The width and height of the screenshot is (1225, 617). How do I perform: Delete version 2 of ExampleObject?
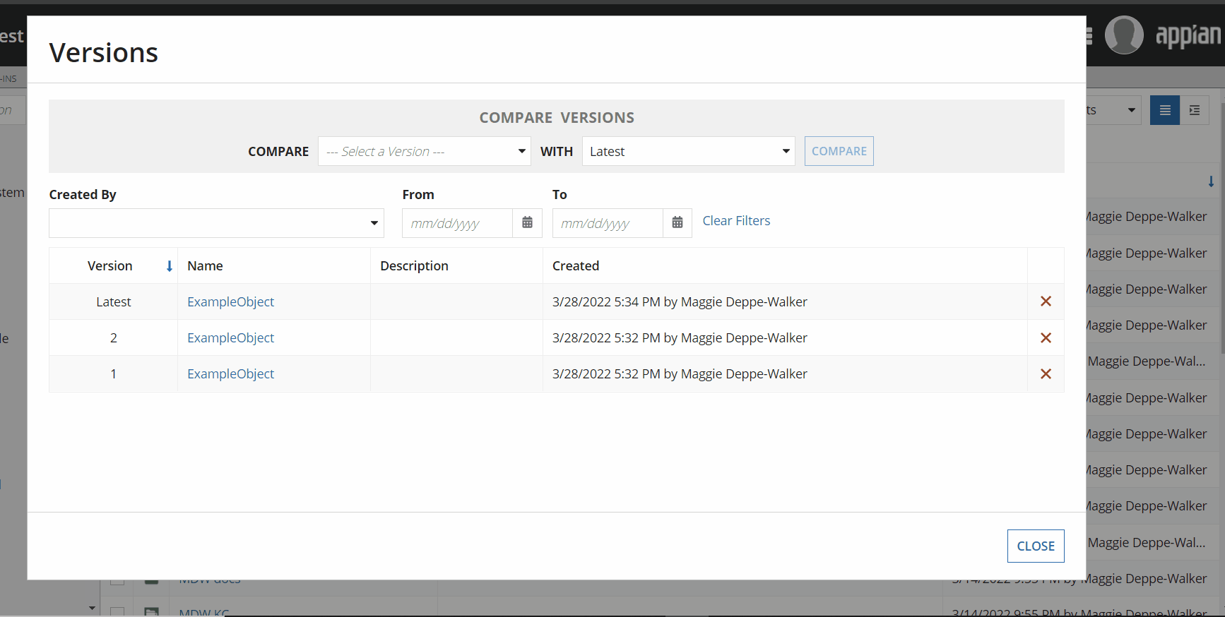coord(1046,337)
